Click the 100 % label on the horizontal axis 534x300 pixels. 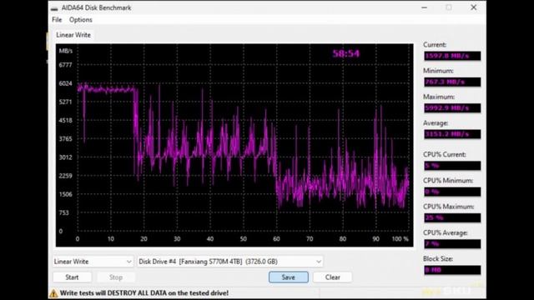(400, 239)
